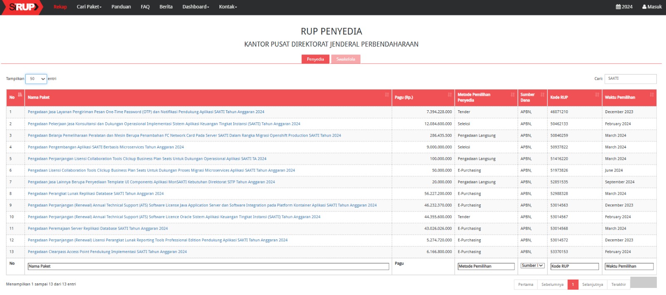This screenshot has width=666, height=295.
Task: Click the pagu value 56.227.200.000
Action: 438,193
